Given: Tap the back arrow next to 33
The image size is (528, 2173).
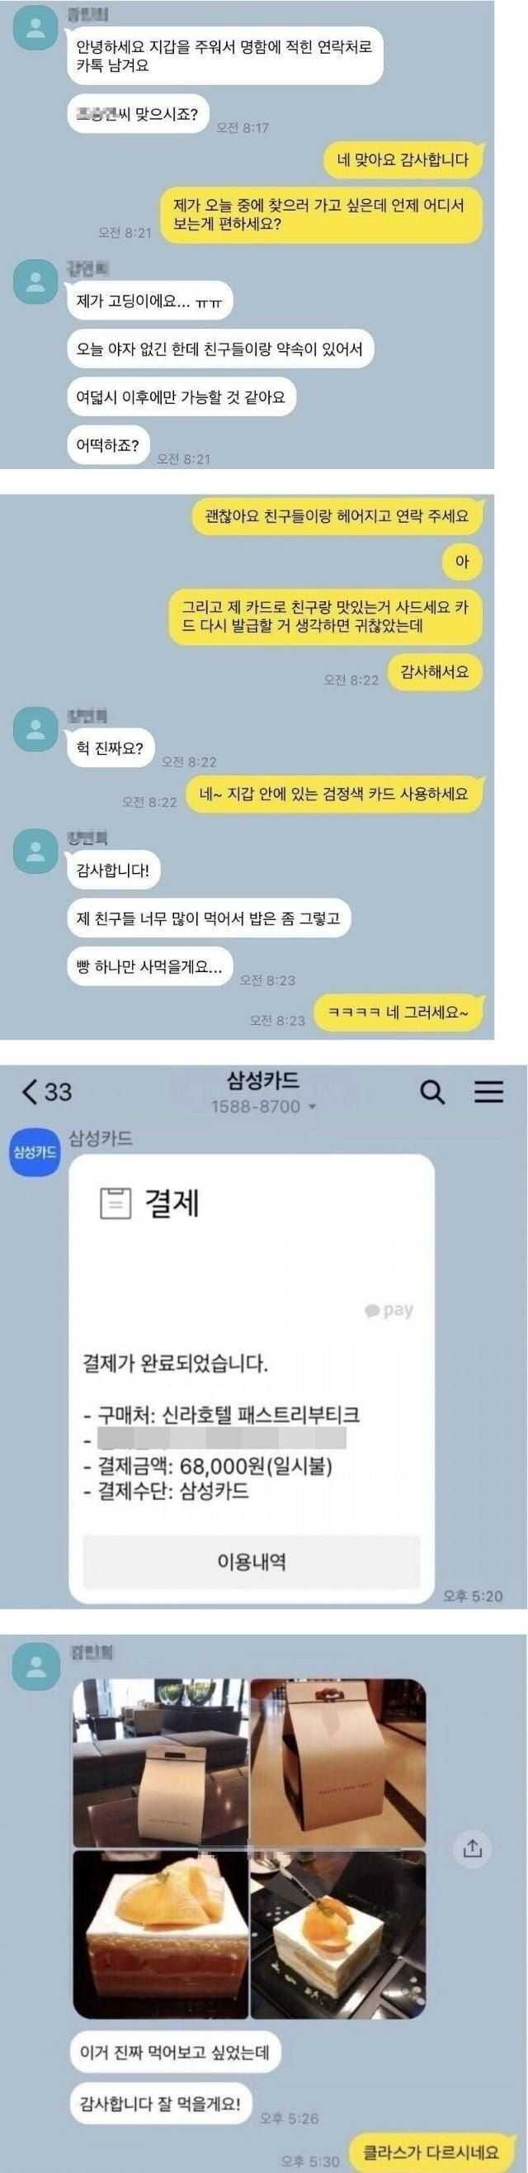Looking at the screenshot, I should [31, 1092].
